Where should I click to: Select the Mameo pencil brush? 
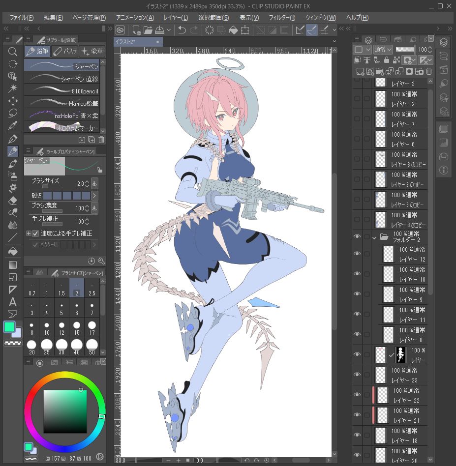(62, 103)
